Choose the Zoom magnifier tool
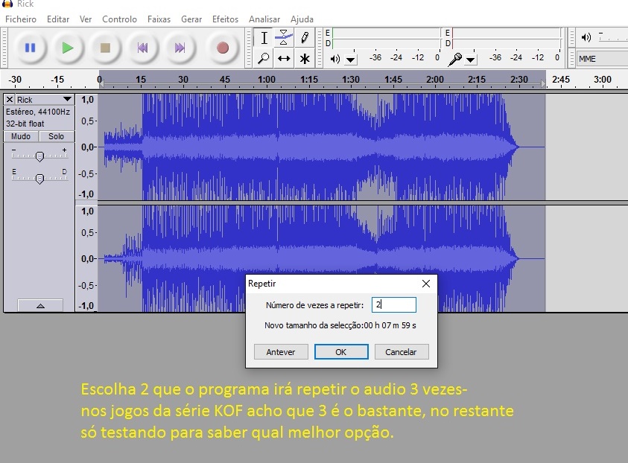 264,58
